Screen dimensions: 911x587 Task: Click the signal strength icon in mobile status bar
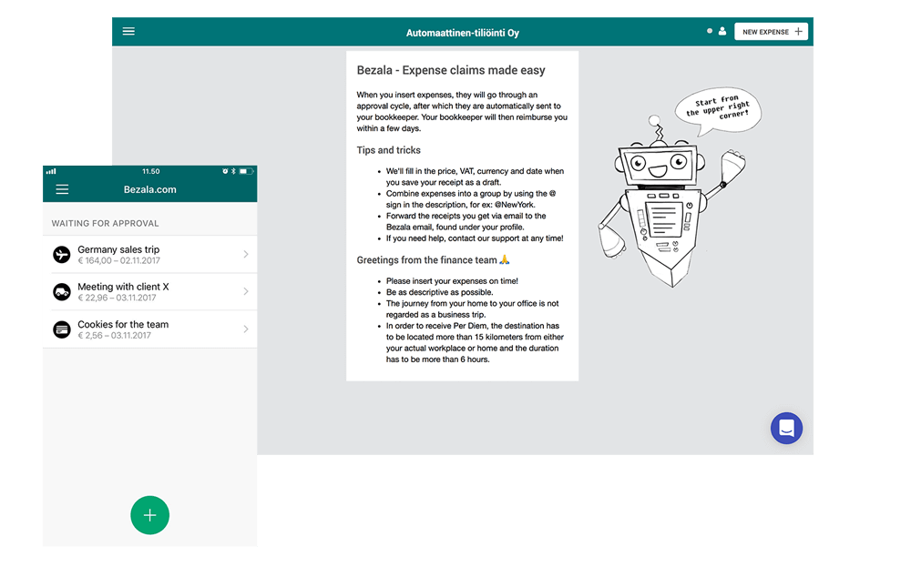51,171
